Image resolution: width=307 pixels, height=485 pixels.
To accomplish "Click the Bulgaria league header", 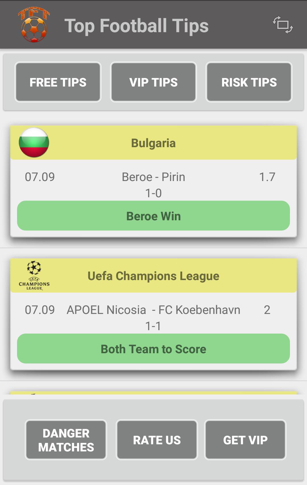I will click(x=153, y=143).
